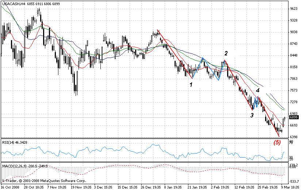Image resolution: width=302 pixels, height=190 pixels.
Task: Click wave label 4 on the chart
Action: pyautogui.click(x=257, y=90)
